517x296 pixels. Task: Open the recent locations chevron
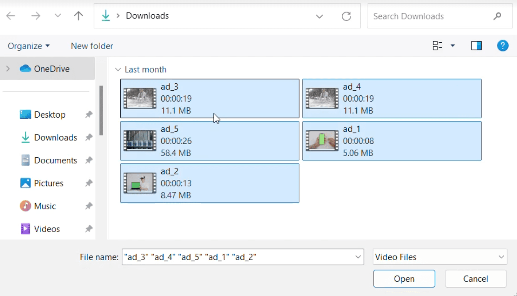58,16
